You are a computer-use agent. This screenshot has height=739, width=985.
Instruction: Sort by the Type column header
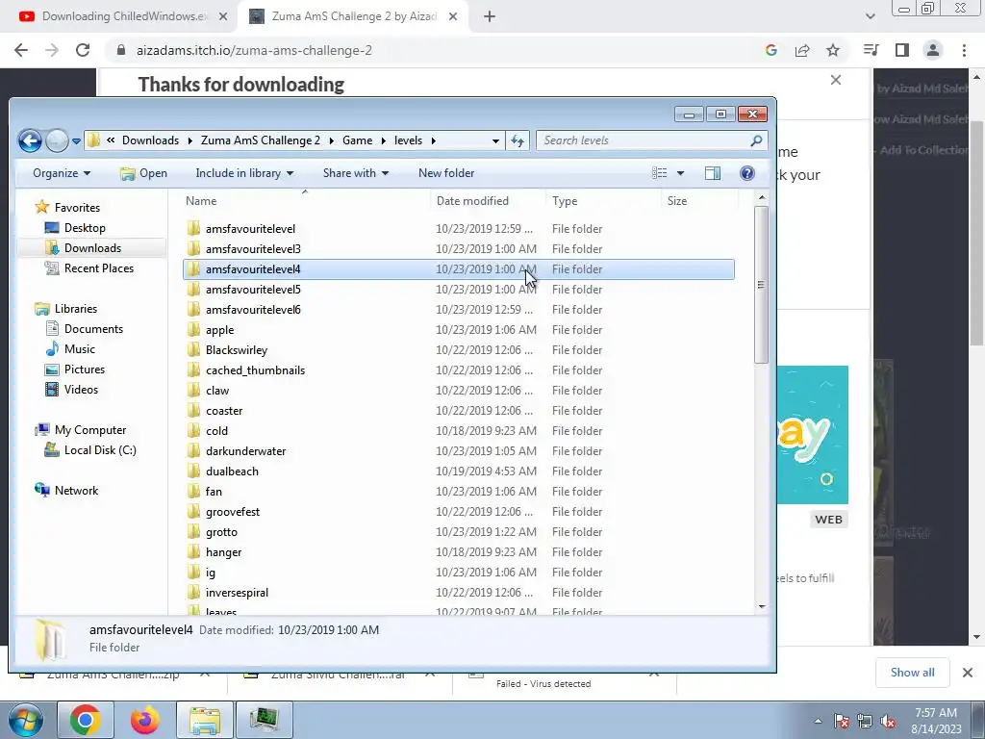pyautogui.click(x=565, y=201)
